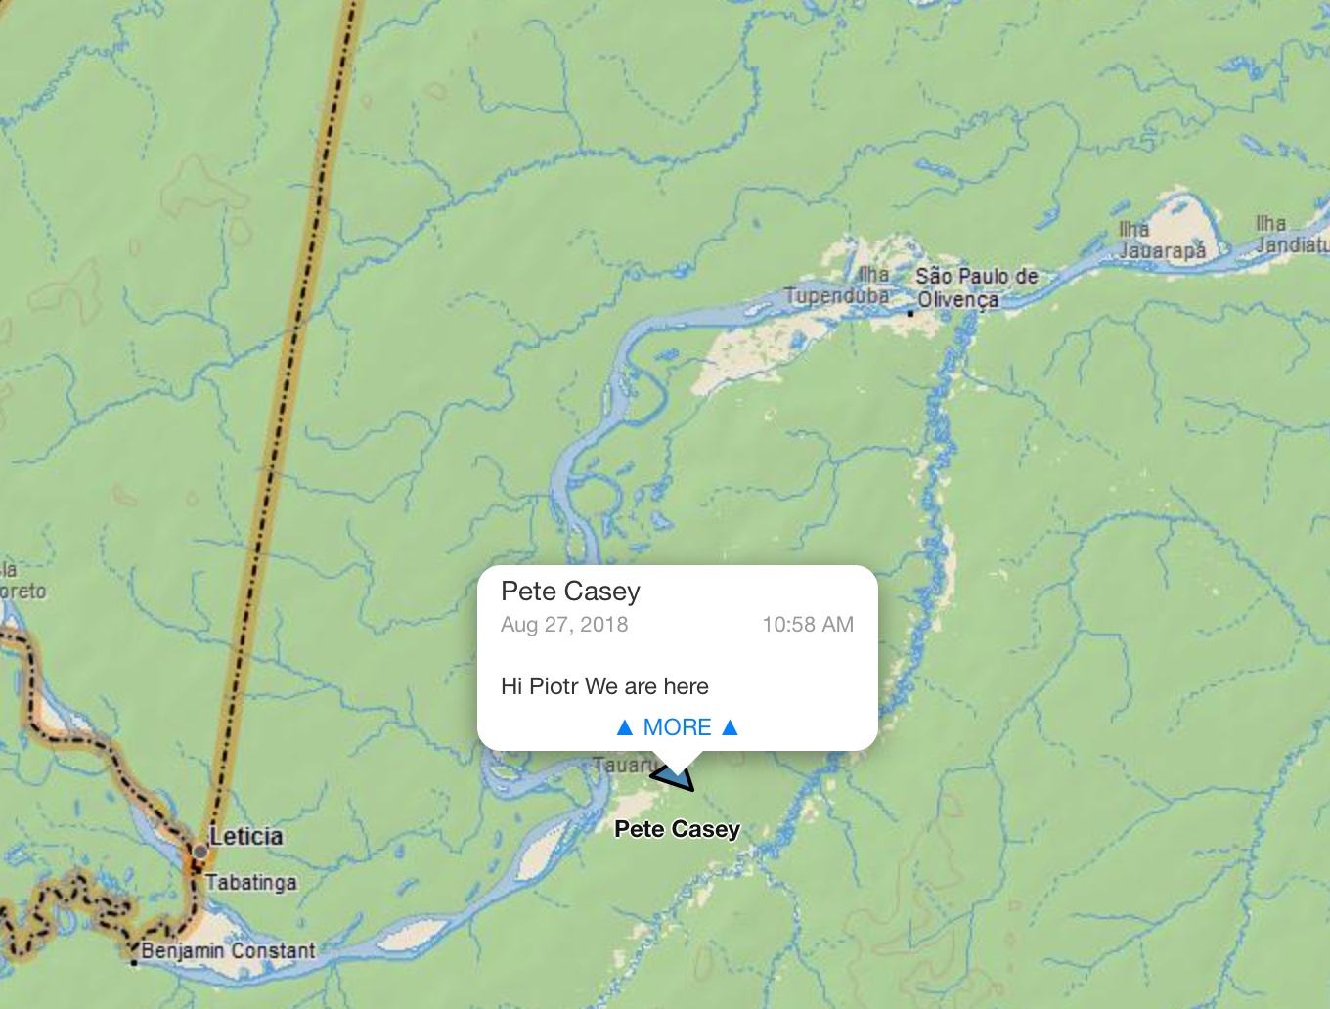Click the São Paulo de Olivença dot

tap(910, 313)
